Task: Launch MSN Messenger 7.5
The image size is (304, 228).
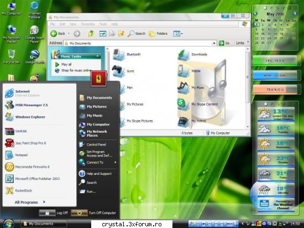Action: coord(27,105)
